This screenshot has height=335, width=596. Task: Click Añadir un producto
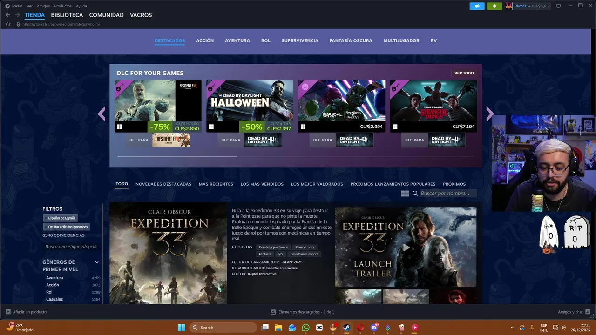(26, 312)
